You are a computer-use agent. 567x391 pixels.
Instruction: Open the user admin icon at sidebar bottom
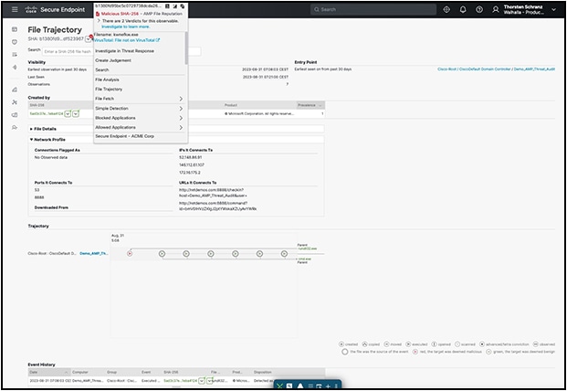click(15, 127)
